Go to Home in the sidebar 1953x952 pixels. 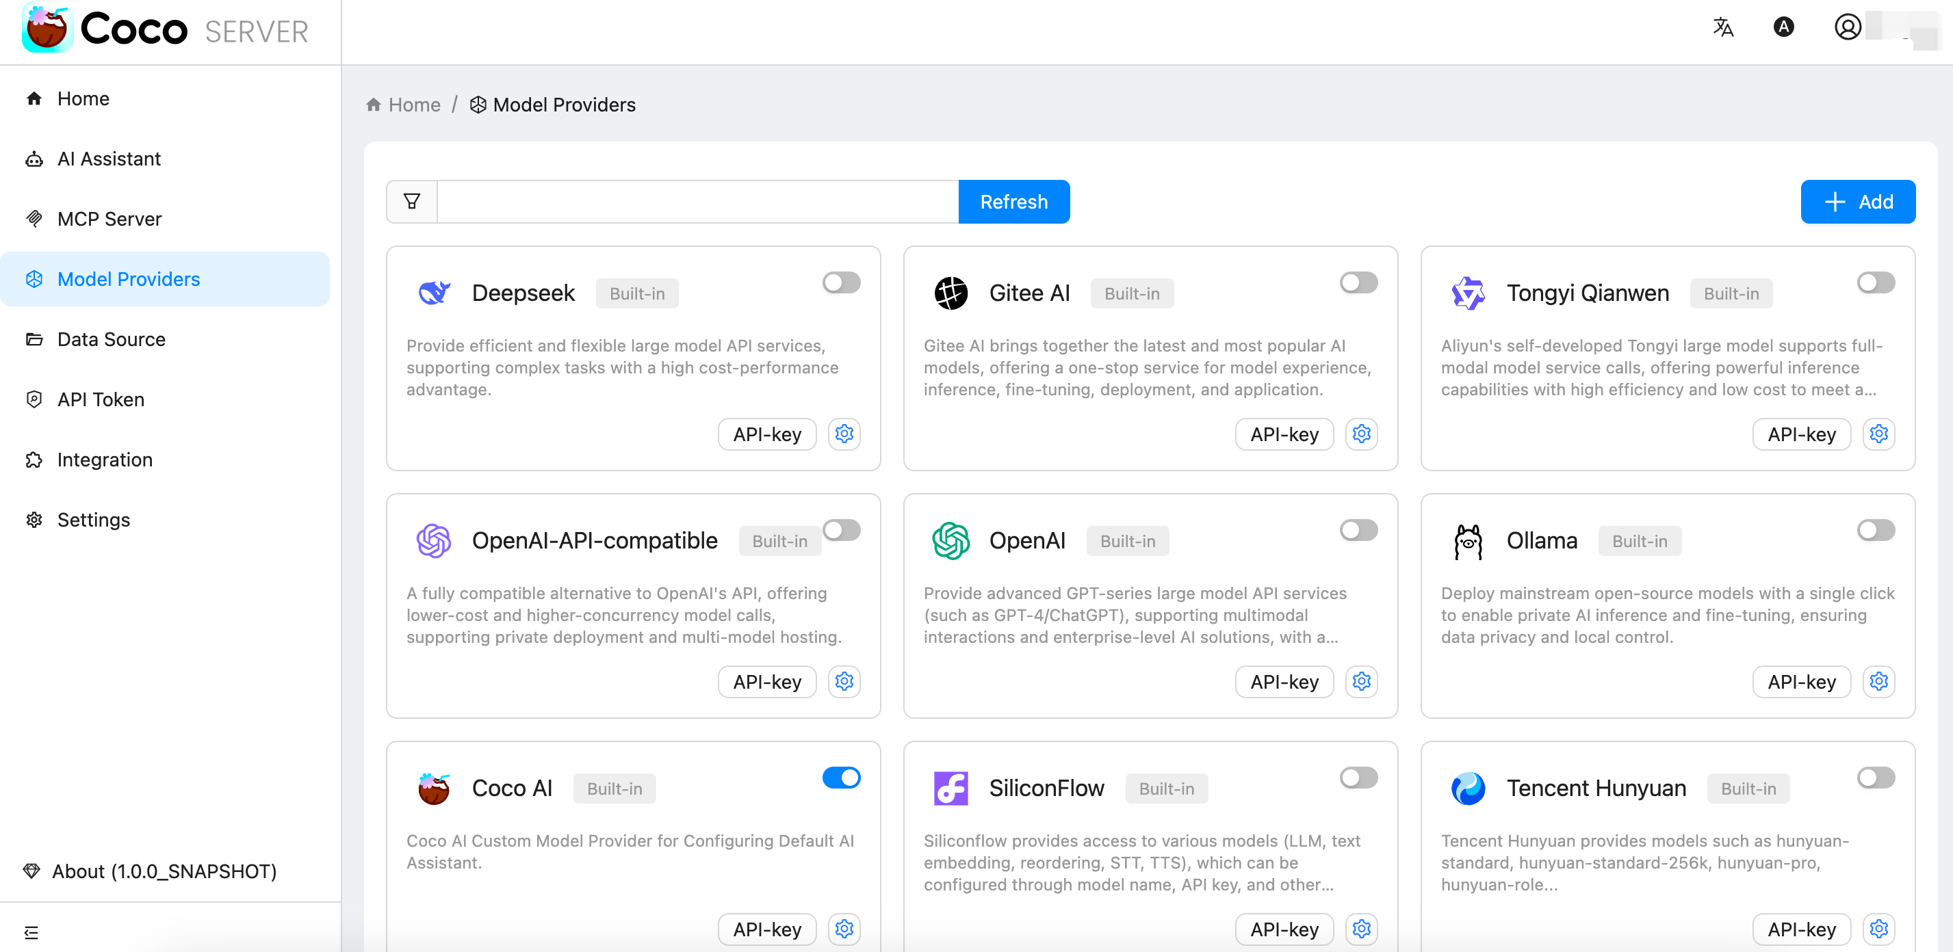click(166, 98)
